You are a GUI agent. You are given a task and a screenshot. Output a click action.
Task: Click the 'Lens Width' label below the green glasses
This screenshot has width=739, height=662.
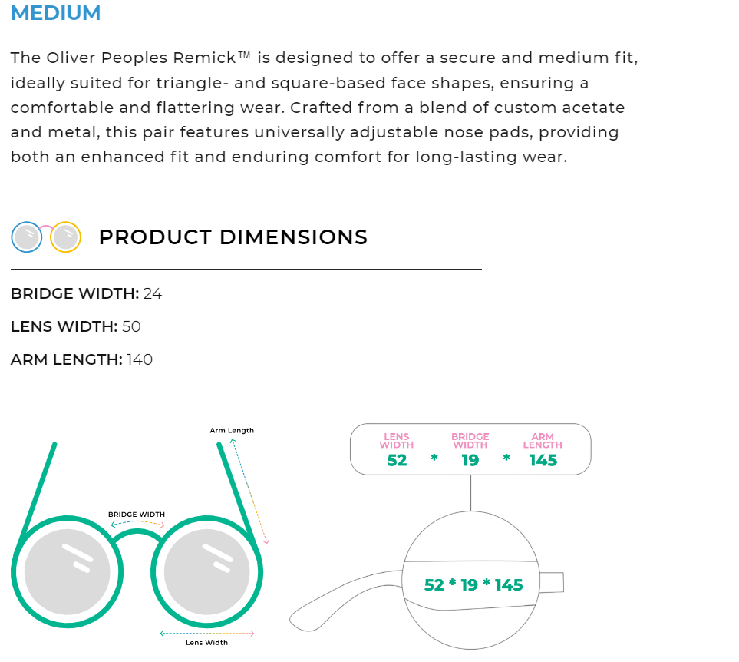click(x=206, y=643)
